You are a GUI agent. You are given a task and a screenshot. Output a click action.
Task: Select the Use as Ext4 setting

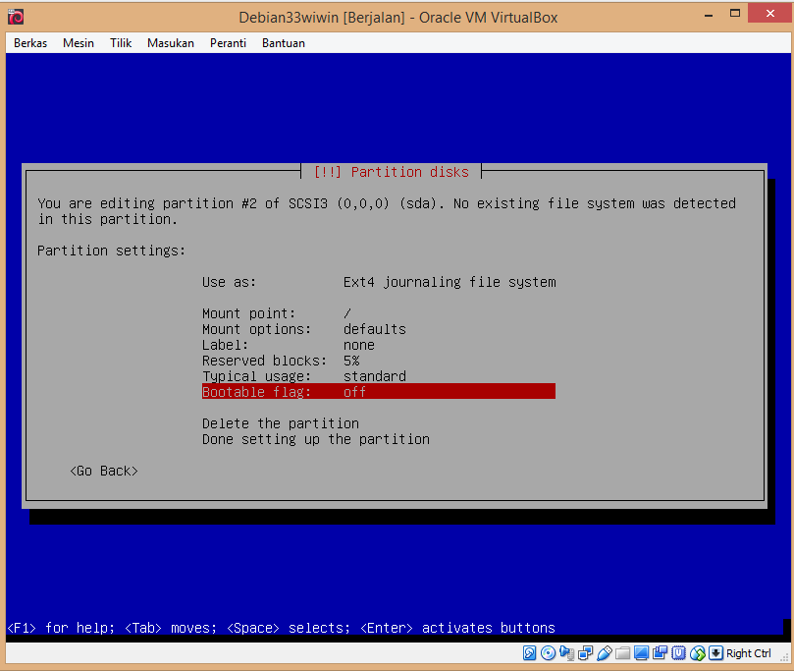click(x=379, y=282)
